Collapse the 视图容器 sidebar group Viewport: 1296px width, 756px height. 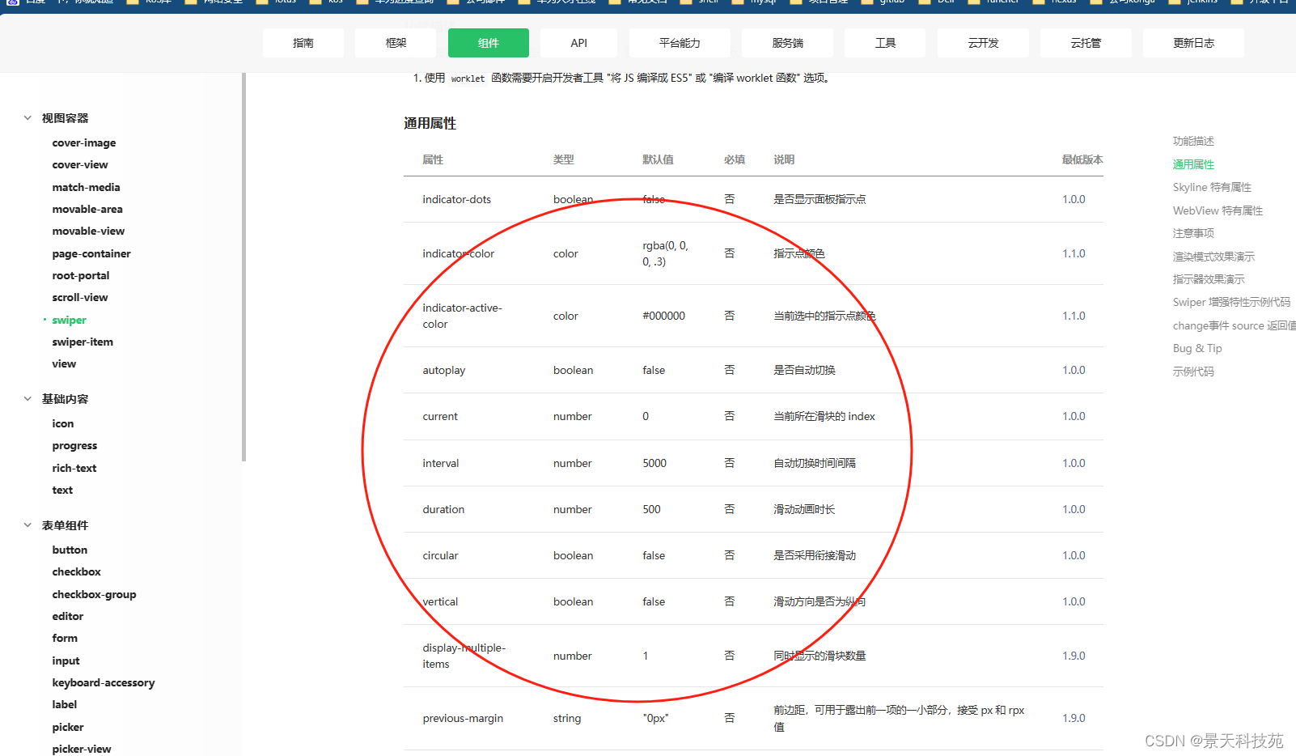click(x=28, y=118)
